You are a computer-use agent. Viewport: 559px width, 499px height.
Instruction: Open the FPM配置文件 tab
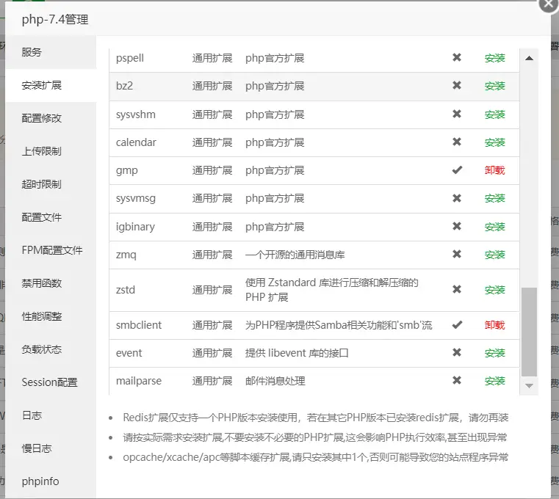click(x=51, y=250)
